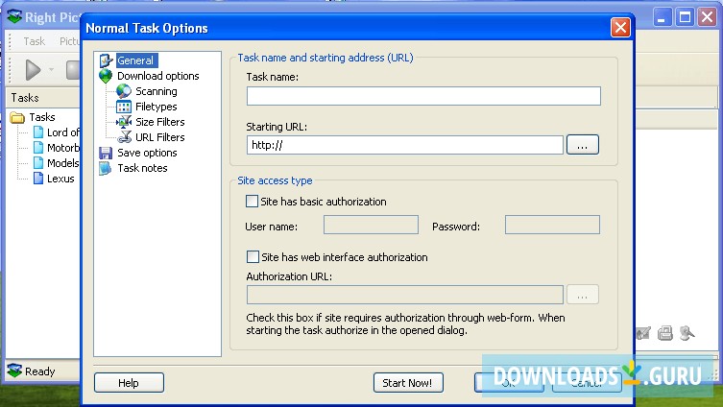Click the Models task document icon
The image size is (723, 407).
(38, 163)
